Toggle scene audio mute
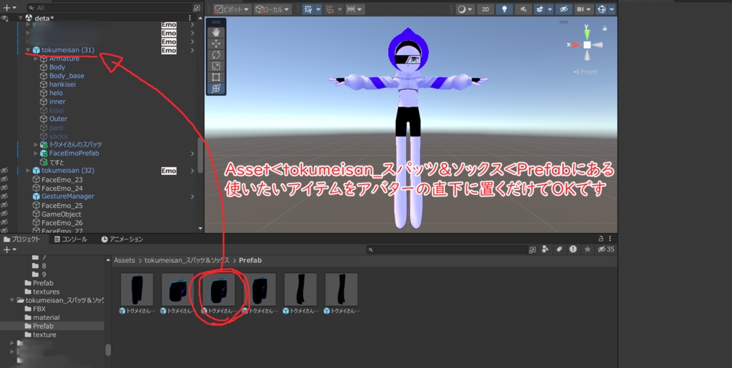This screenshot has width=732, height=368. (x=523, y=9)
